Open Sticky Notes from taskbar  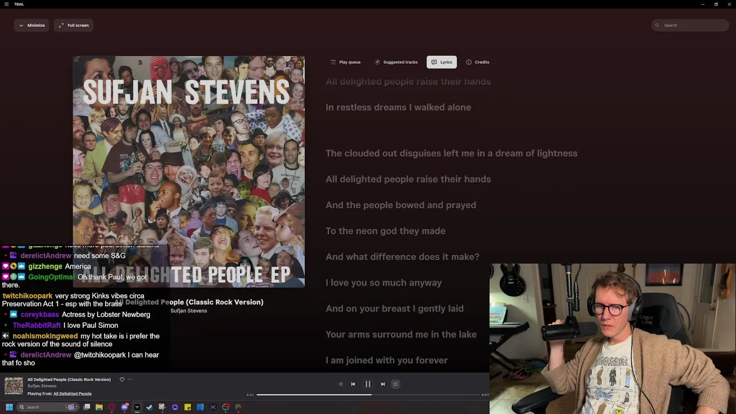click(x=187, y=407)
